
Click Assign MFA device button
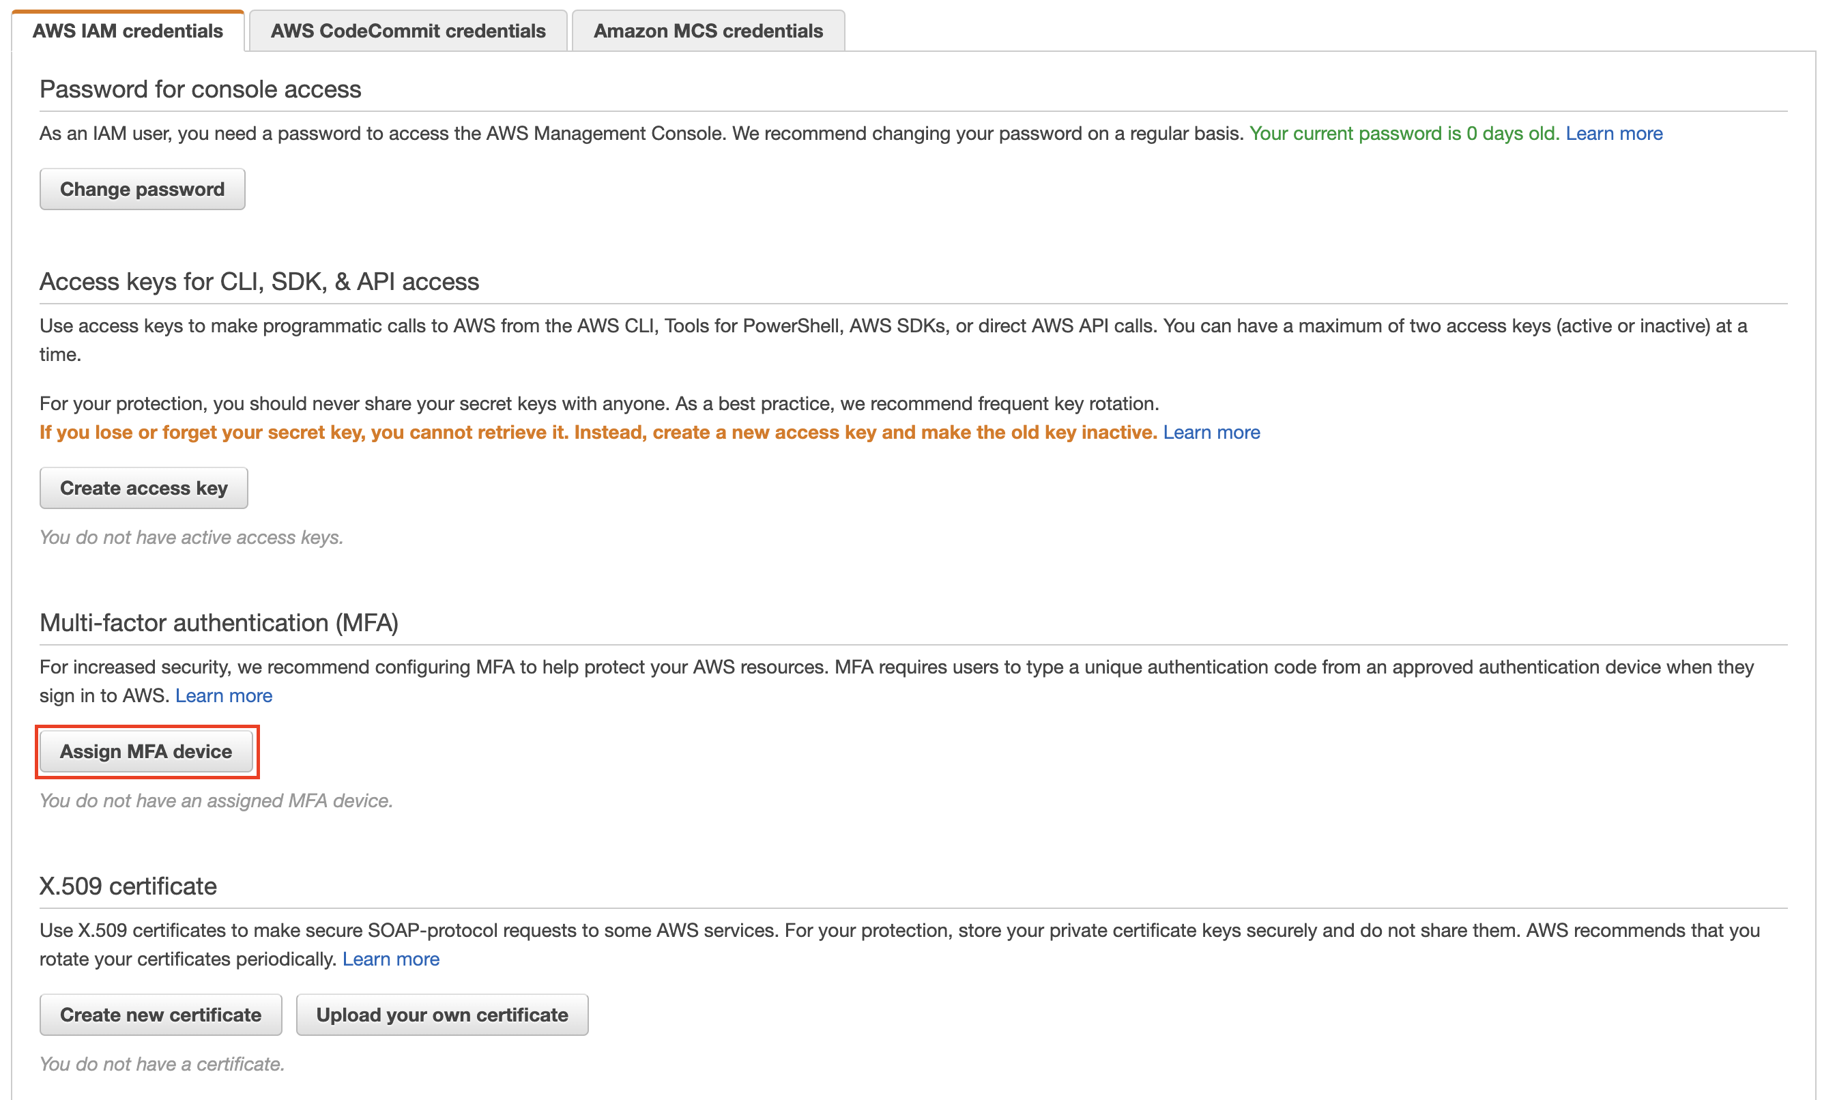pyautogui.click(x=145, y=751)
